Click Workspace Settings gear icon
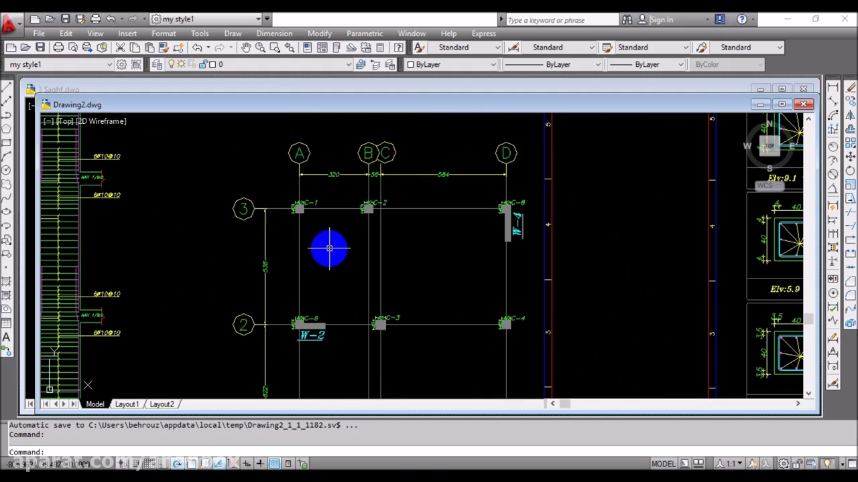858x482 pixels. point(121,64)
